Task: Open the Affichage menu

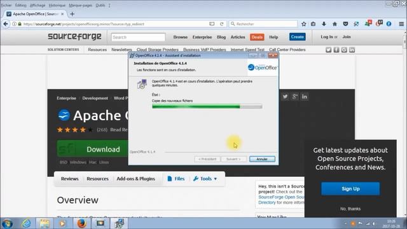Action: (38, 5)
